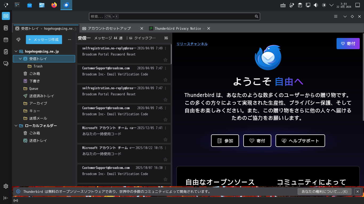Open the Calendar space icon
The image size is (364, 204).
[6, 40]
